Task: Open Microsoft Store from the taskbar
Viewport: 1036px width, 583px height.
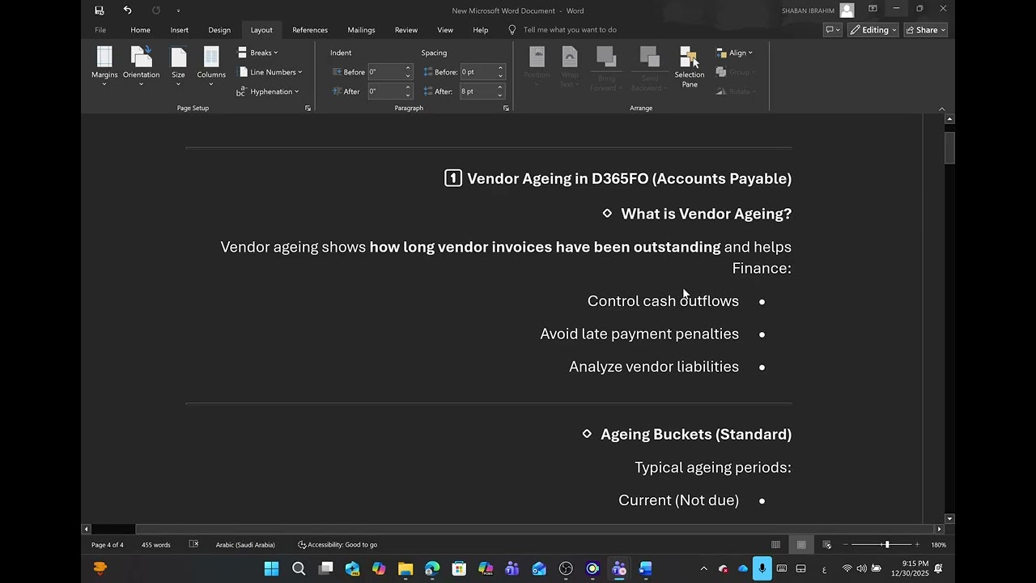Action: 459,568
